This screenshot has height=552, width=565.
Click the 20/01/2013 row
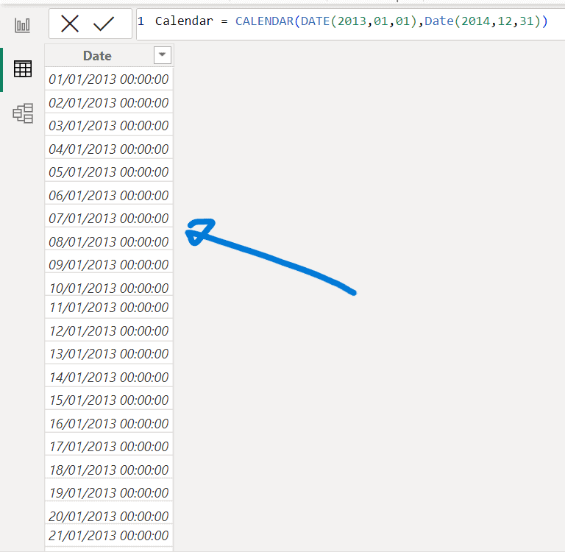(x=108, y=516)
